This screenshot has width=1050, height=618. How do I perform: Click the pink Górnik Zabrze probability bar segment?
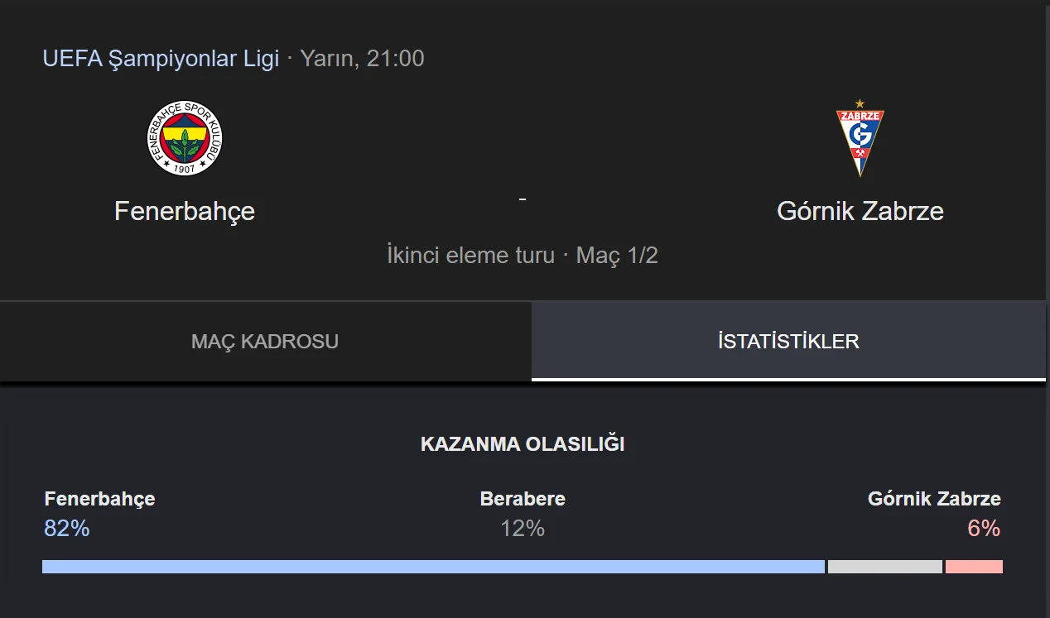click(x=974, y=567)
